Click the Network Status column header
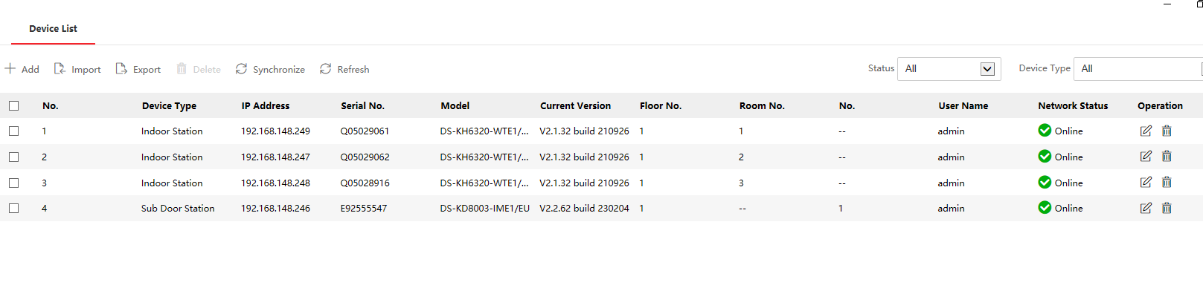Image resolution: width=1203 pixels, height=288 pixels. pos(1073,106)
